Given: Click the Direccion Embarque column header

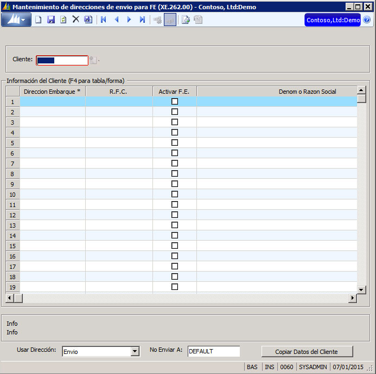Looking at the screenshot, I should pyautogui.click(x=52, y=92).
